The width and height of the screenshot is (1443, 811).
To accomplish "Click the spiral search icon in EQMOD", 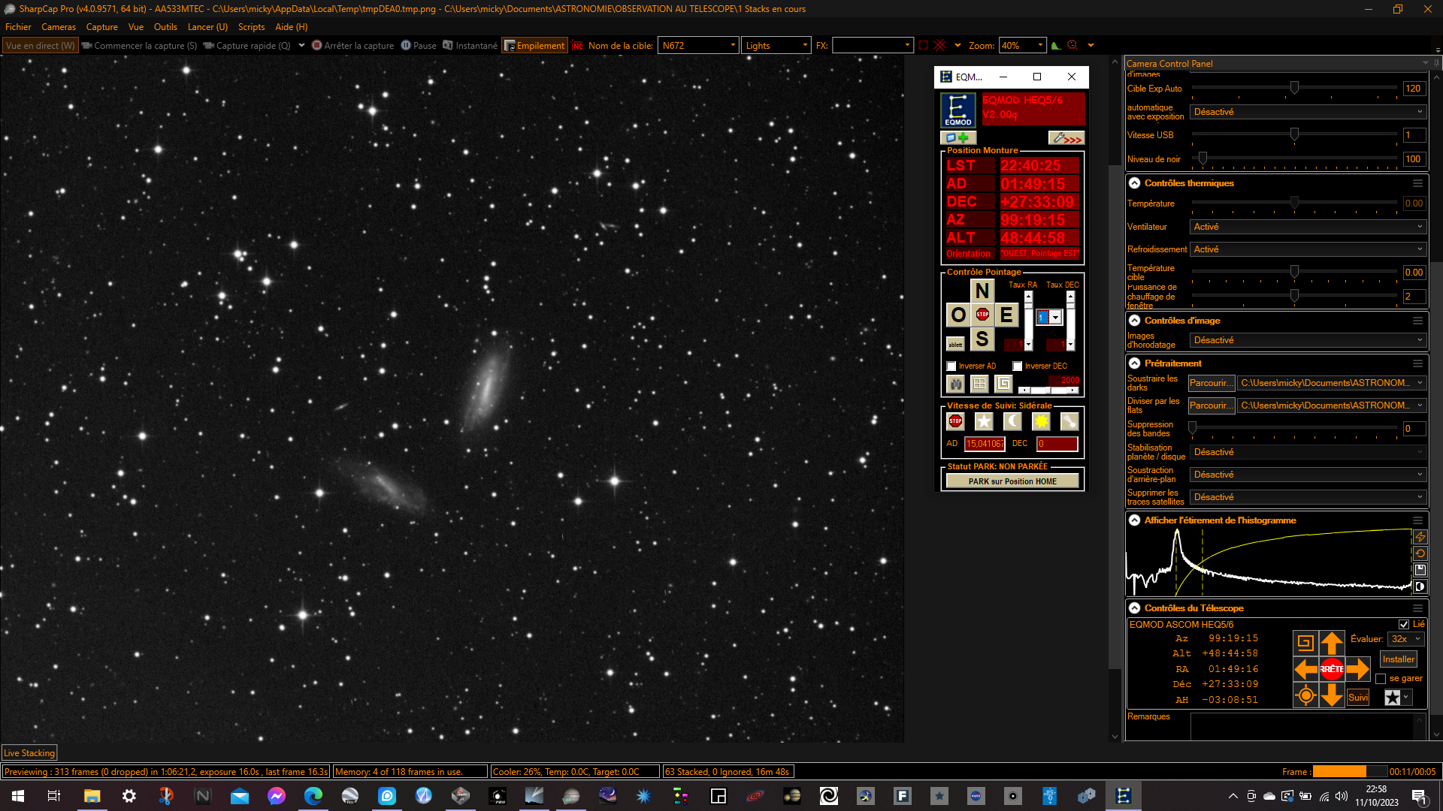I will point(1003,384).
